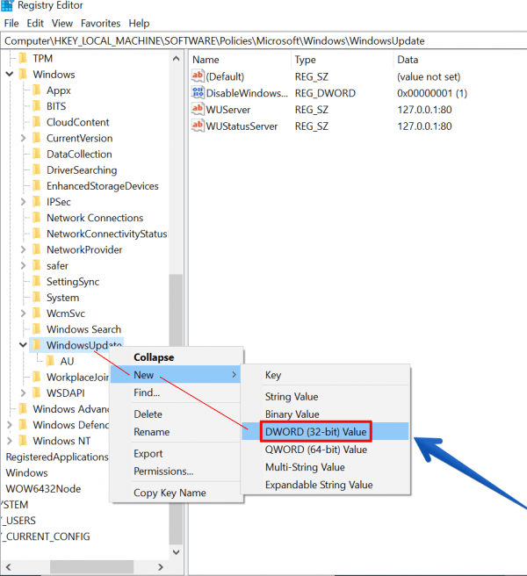This screenshot has width=527, height=576.
Task: Click the DriverSearching folder icon
Action: coord(37,170)
